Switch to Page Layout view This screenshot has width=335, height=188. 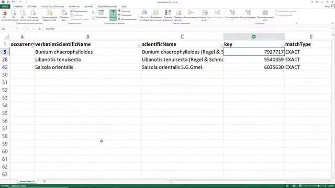tap(294, 186)
